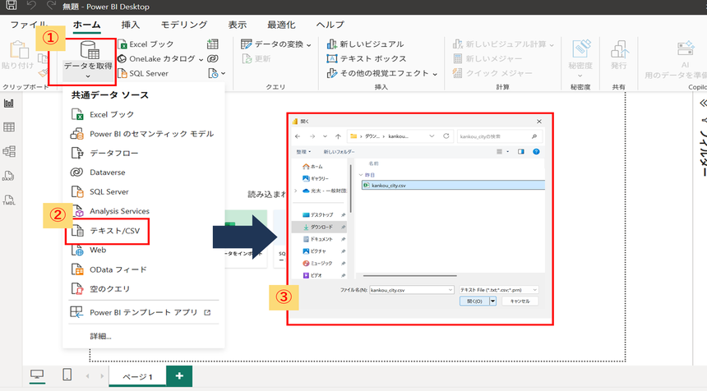Click the Excel ブック button in the ribbon
Image resolution: width=707 pixels, height=391 pixels.
click(146, 44)
